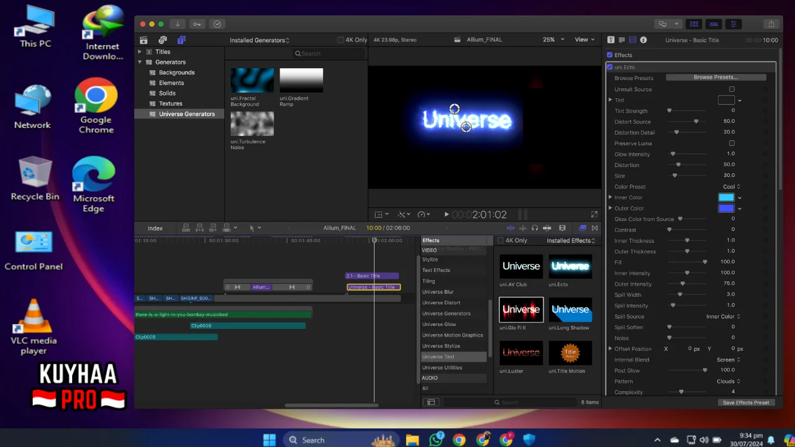Toggle the timeline skimming icon
Viewport: 795px width, 447px height.
(511, 228)
